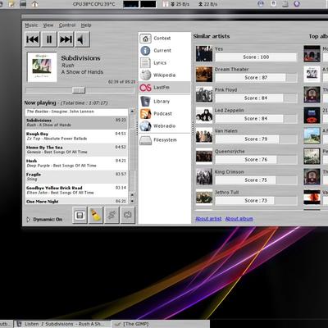The height and width of the screenshot is (328, 328).
Task: Follow the About artist link
Action: pyautogui.click(x=208, y=219)
